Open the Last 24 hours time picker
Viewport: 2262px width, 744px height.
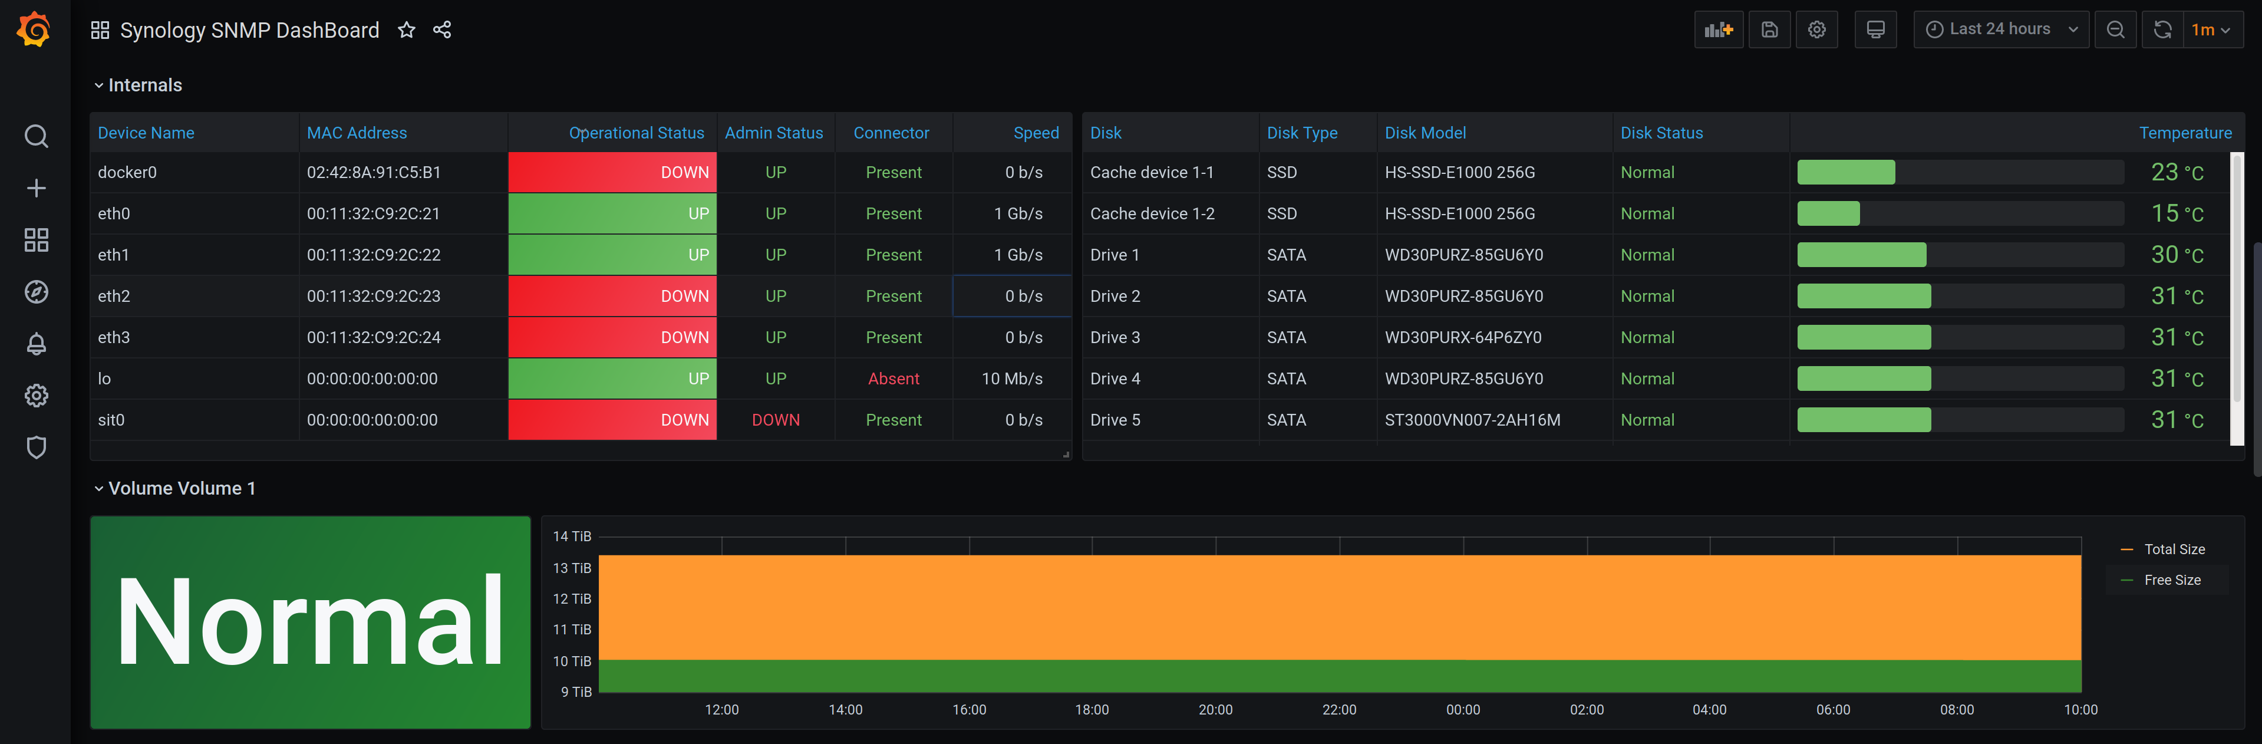tap(2000, 30)
